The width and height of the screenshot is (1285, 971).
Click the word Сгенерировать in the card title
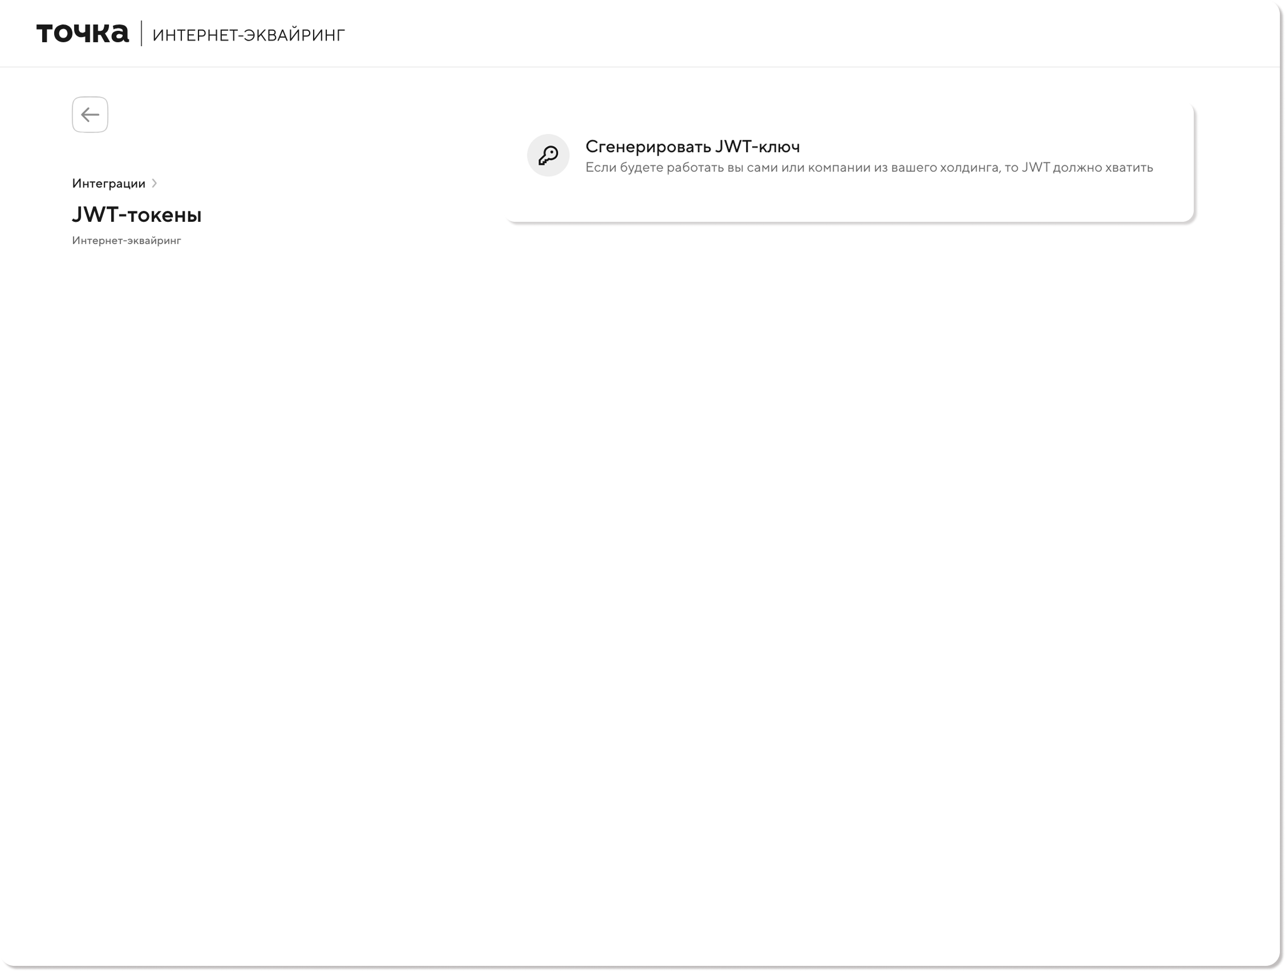point(648,147)
